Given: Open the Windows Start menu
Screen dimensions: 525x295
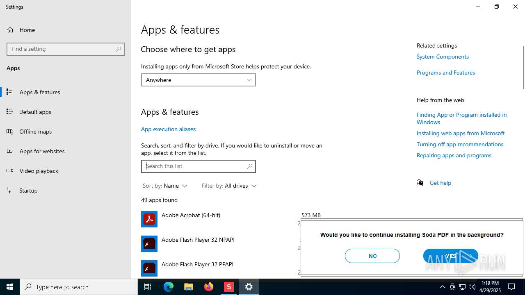Looking at the screenshot, I should (10, 287).
